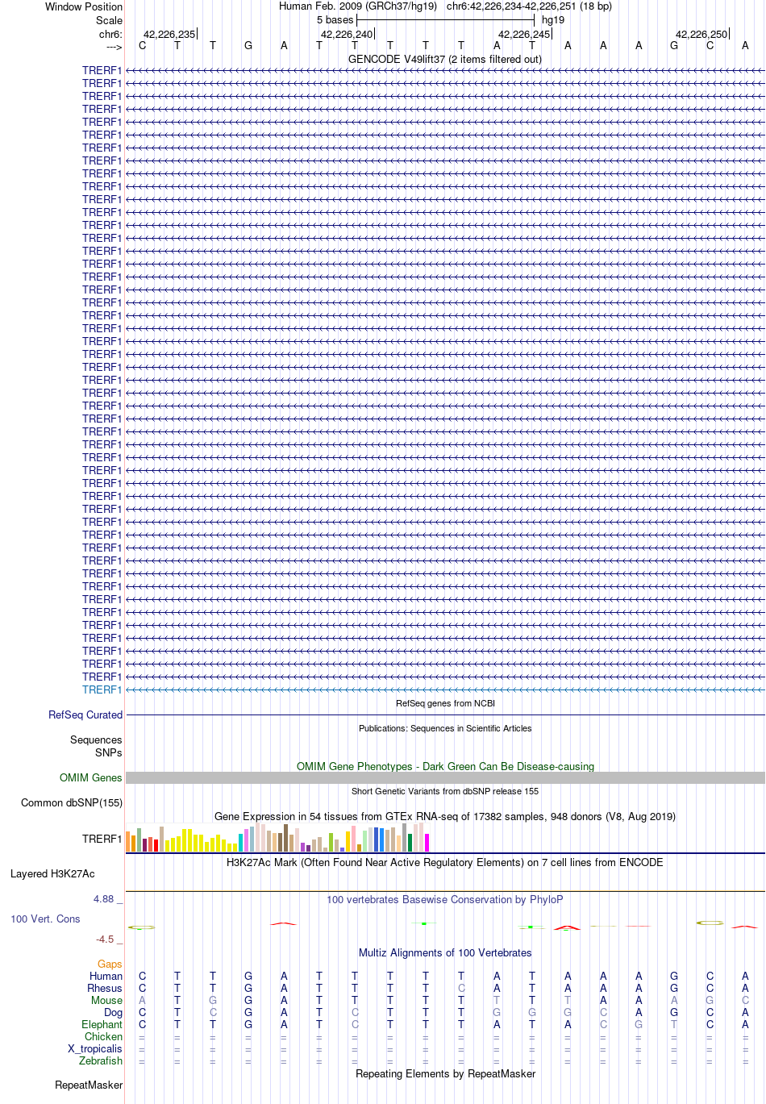The image size is (766, 1104).
Task: Open the Layered H3K27Ac track label
Action: [52, 873]
